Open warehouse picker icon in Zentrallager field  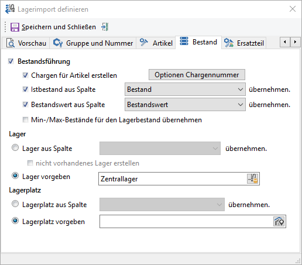(x=253, y=178)
